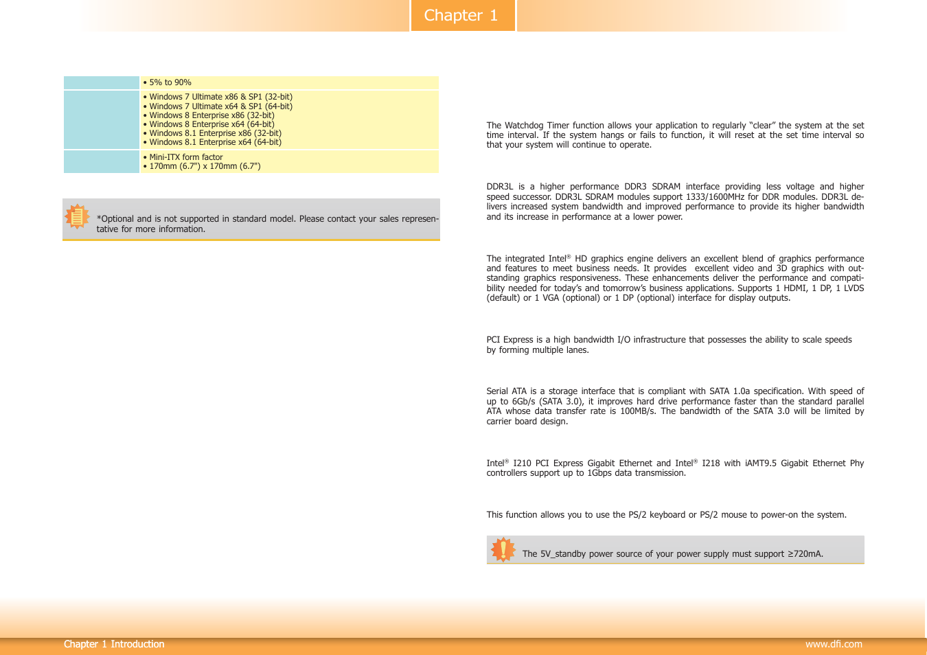Select Windows 7 Ultimate x86 & SP1 entry

tap(220, 97)
